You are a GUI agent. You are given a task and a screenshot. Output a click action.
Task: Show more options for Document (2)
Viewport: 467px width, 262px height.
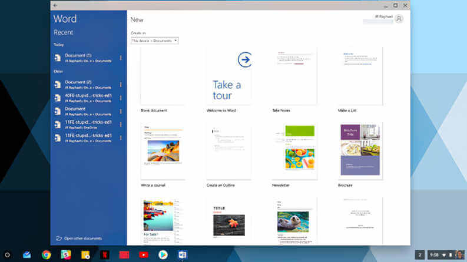121,85
